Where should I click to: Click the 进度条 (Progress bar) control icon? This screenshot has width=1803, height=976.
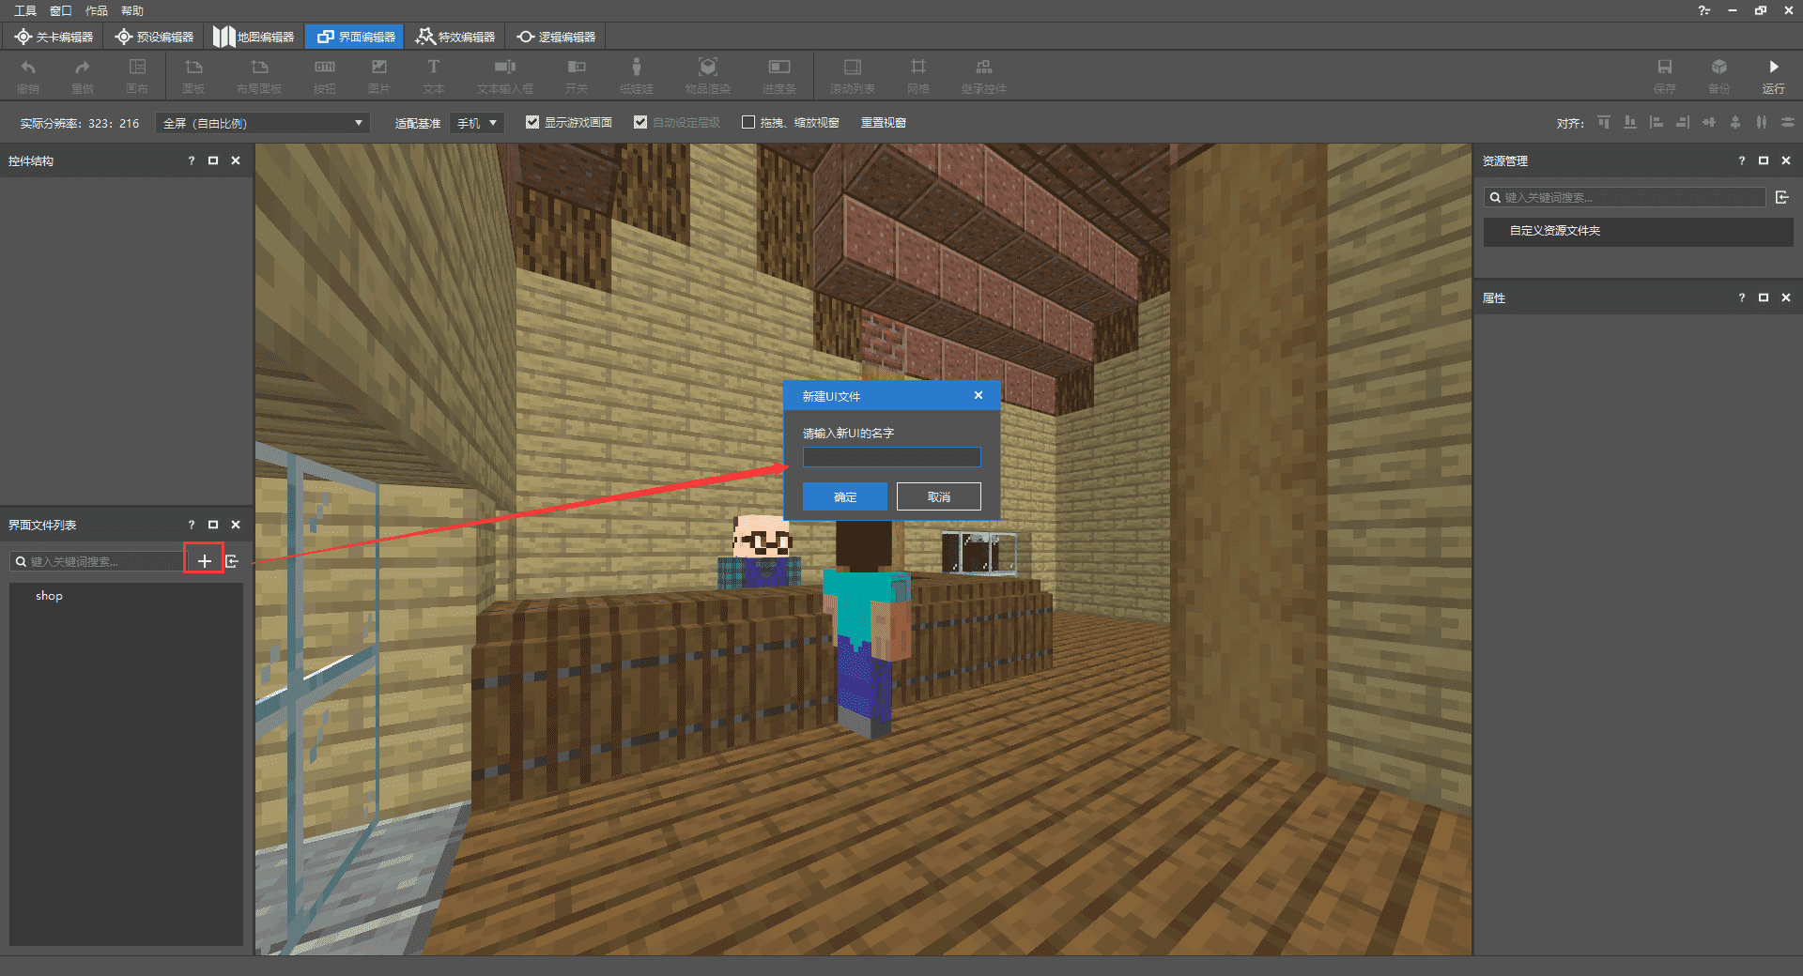(778, 68)
